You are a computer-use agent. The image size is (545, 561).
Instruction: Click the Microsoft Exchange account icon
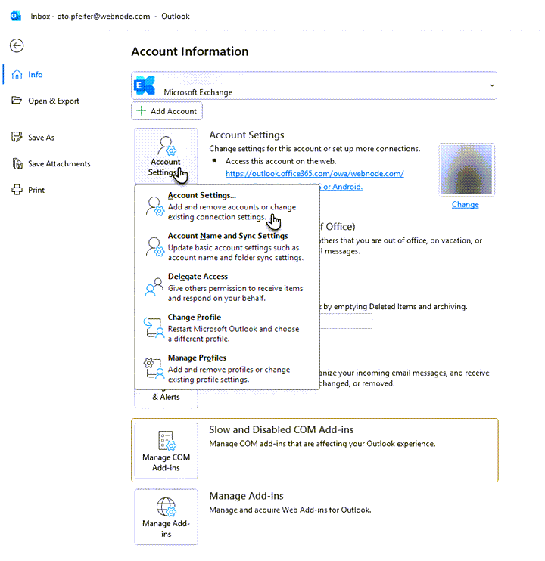144,85
